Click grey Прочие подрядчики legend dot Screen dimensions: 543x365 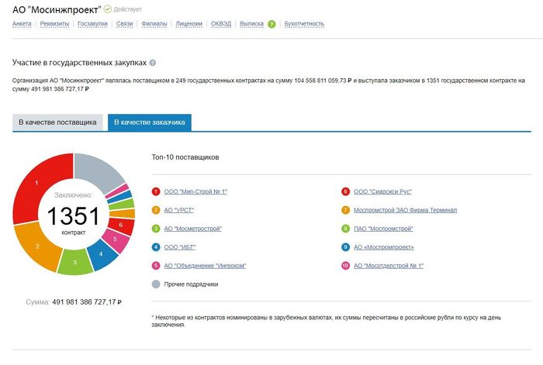156,284
